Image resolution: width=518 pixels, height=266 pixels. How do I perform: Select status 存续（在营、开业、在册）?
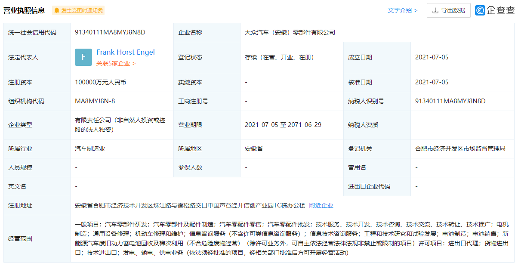[281, 57]
